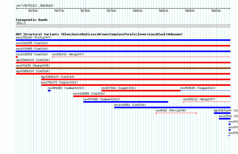Open the dgv6364n100 (Coe2014) label

pyautogui.click(x=33, y=60)
